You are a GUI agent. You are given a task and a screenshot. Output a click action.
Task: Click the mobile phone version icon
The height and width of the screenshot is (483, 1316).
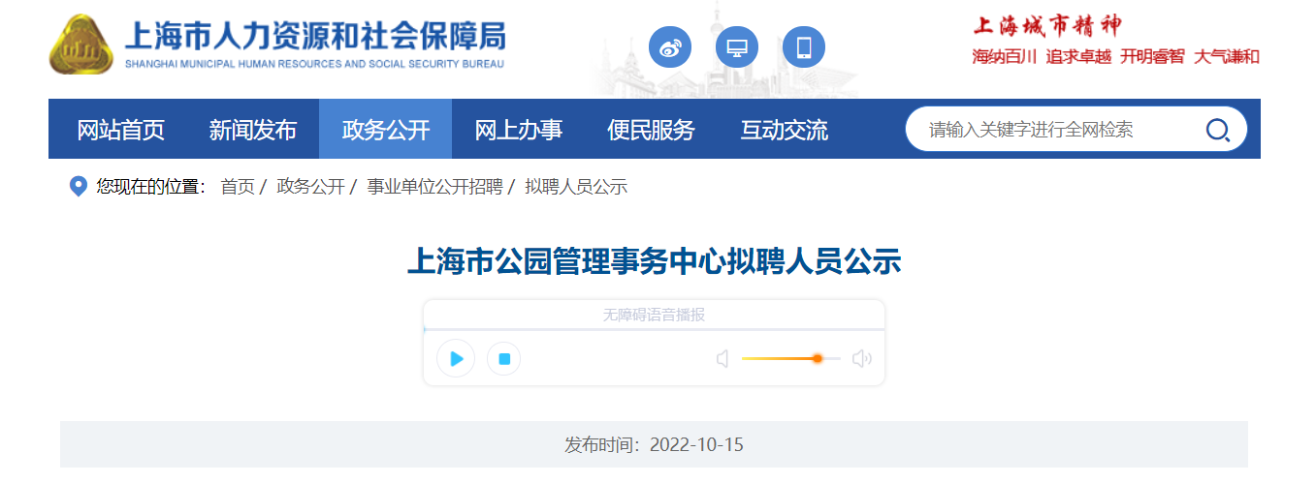coord(804,47)
